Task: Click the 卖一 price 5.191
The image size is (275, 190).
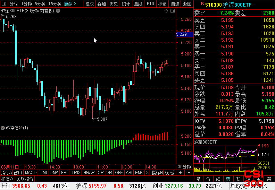Action: point(227,46)
